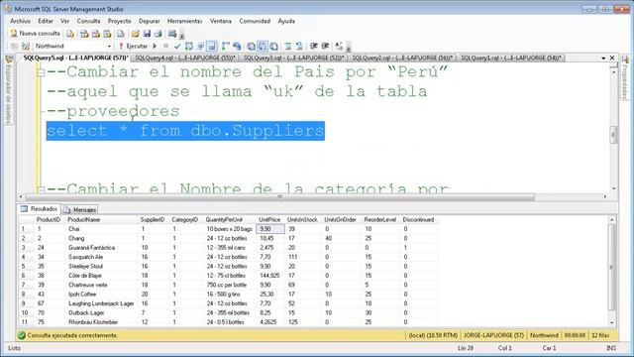The width and height of the screenshot is (634, 357).
Task: Open the Consulta menu
Action: (88, 21)
